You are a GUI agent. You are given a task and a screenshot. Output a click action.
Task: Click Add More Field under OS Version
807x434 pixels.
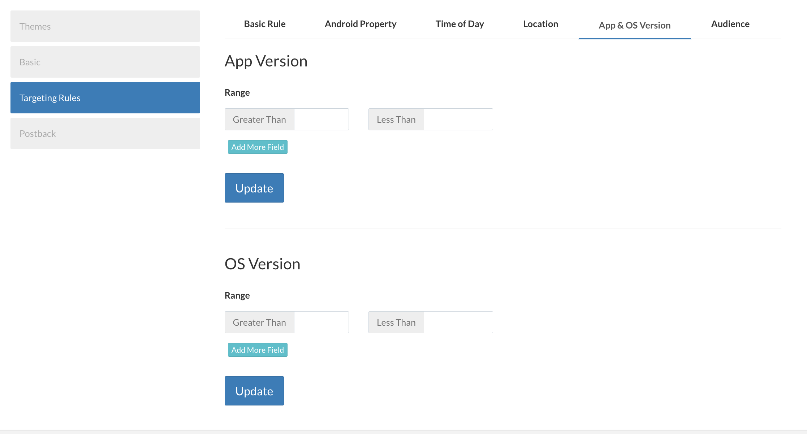tap(258, 350)
